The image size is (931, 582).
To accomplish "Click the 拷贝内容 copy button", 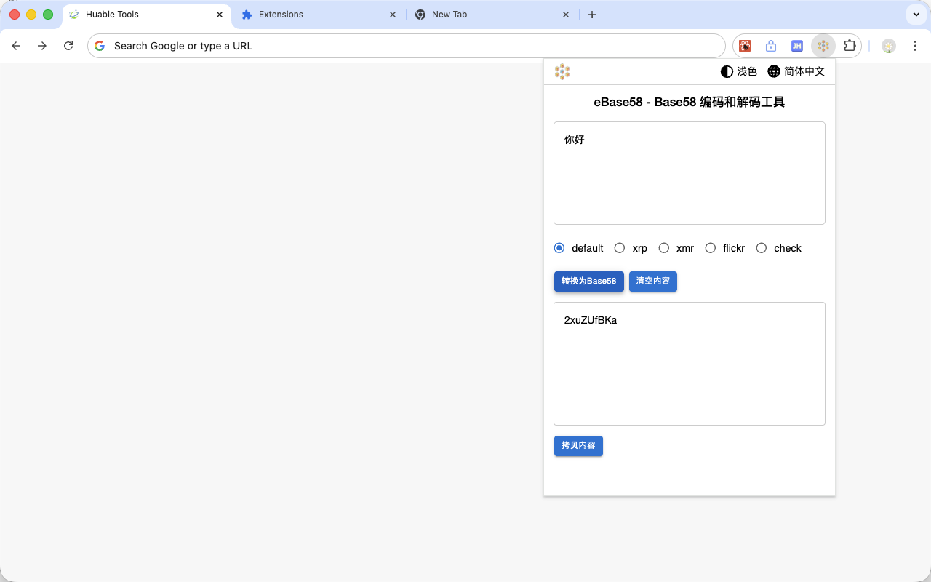I will [578, 446].
